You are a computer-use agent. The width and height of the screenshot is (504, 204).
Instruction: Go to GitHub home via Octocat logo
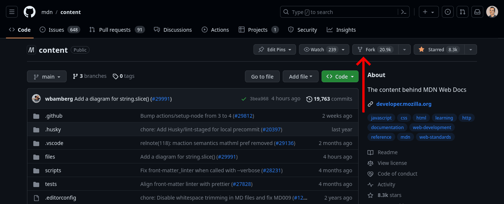30,12
